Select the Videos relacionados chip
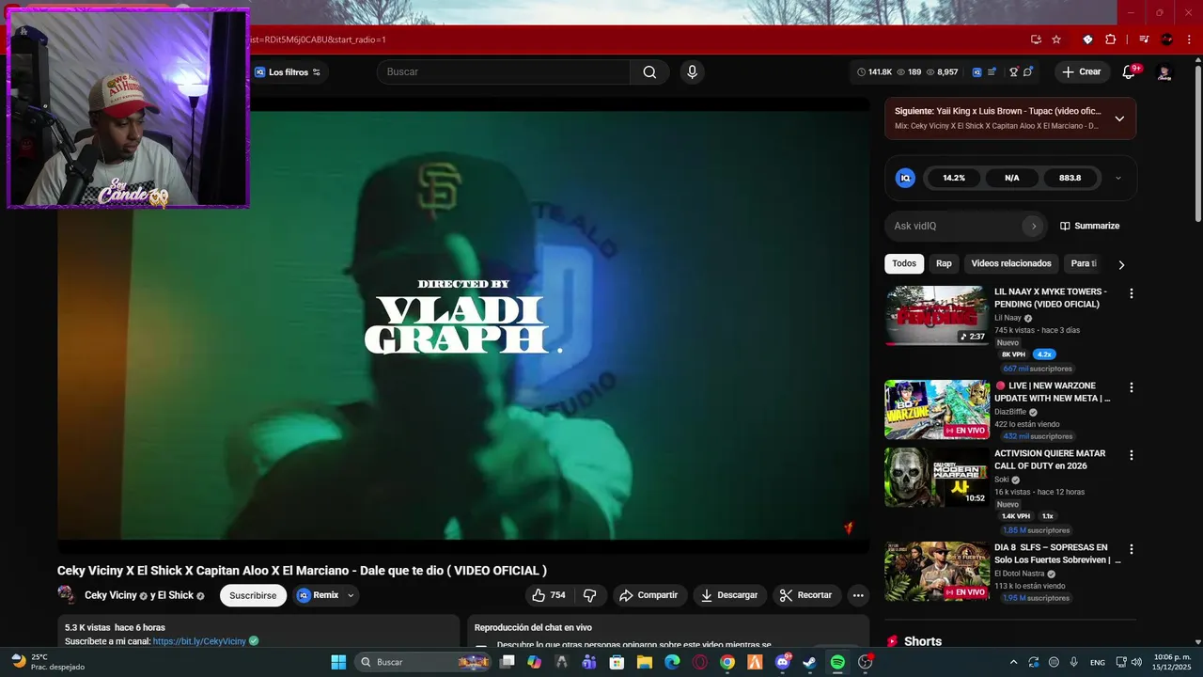The width and height of the screenshot is (1203, 677). point(1011,263)
